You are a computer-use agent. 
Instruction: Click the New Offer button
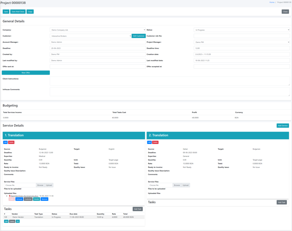tap(26, 73)
